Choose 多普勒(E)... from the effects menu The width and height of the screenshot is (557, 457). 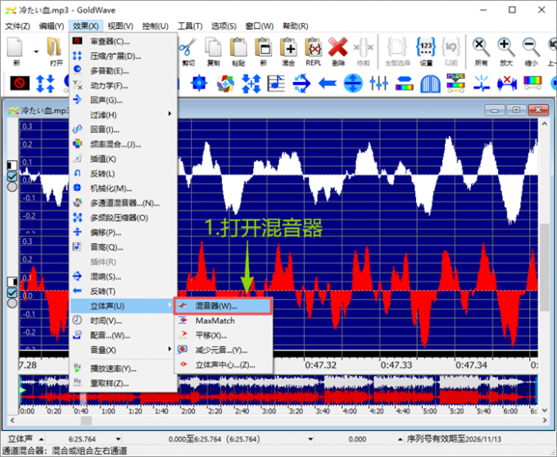click(x=123, y=70)
